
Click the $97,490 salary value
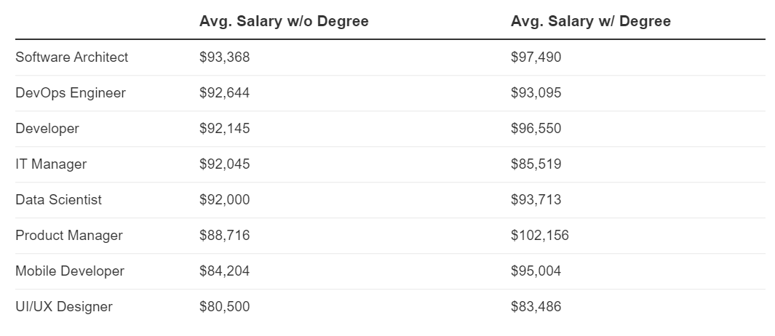click(536, 57)
